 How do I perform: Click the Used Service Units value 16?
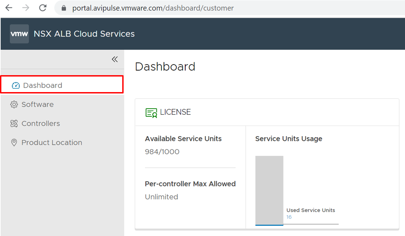tap(289, 217)
